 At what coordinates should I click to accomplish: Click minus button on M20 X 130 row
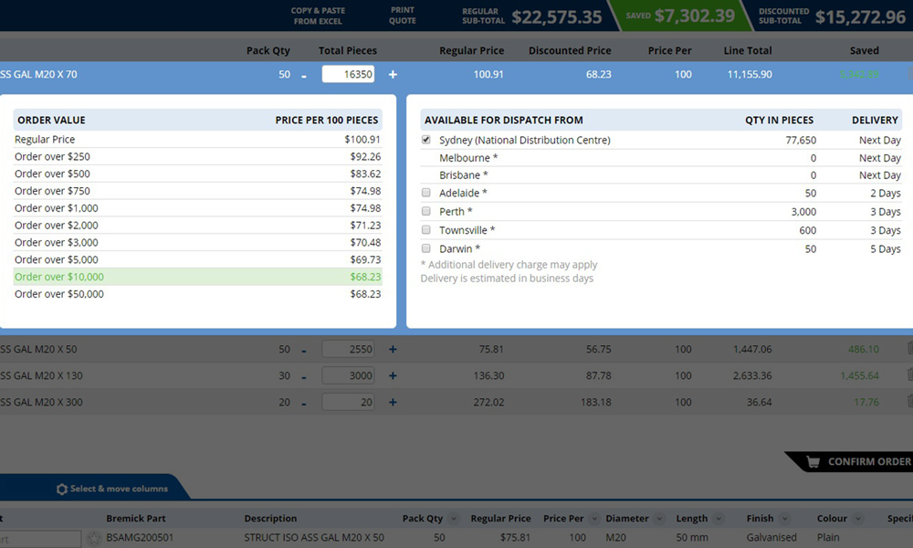tap(304, 375)
